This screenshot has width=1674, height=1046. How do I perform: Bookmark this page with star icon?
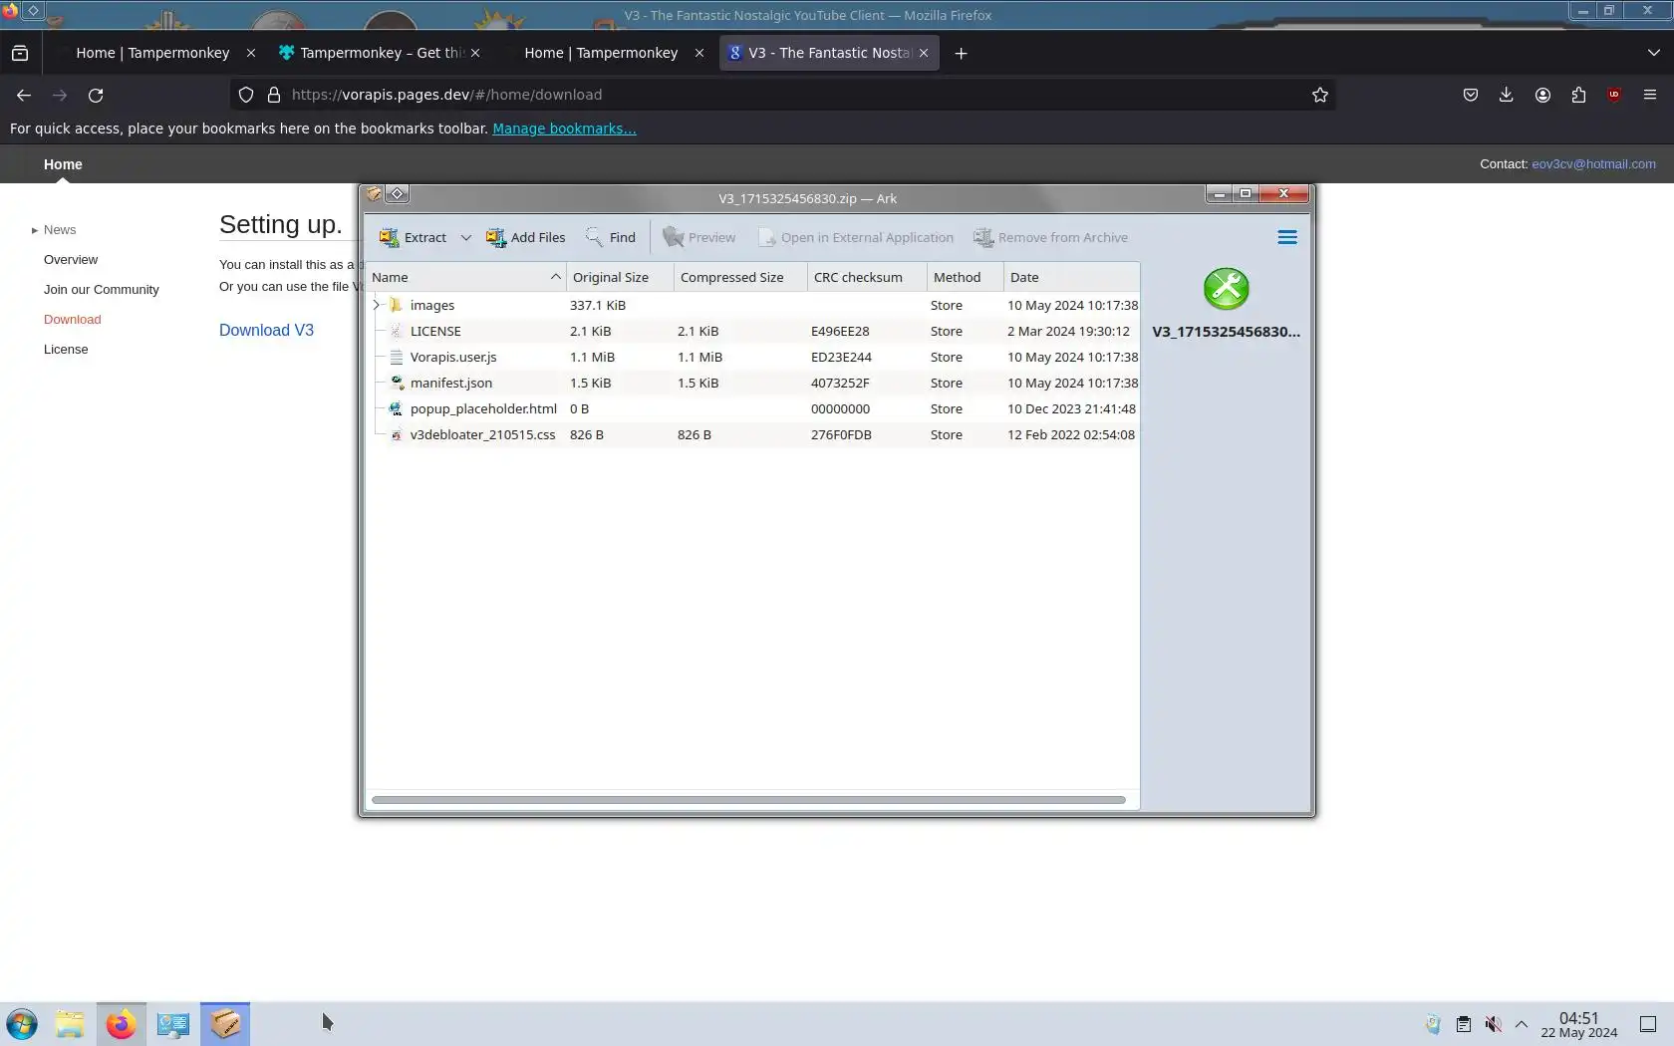(1320, 95)
